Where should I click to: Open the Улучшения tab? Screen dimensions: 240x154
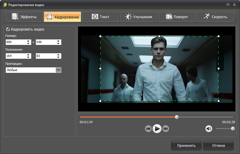point(138,17)
